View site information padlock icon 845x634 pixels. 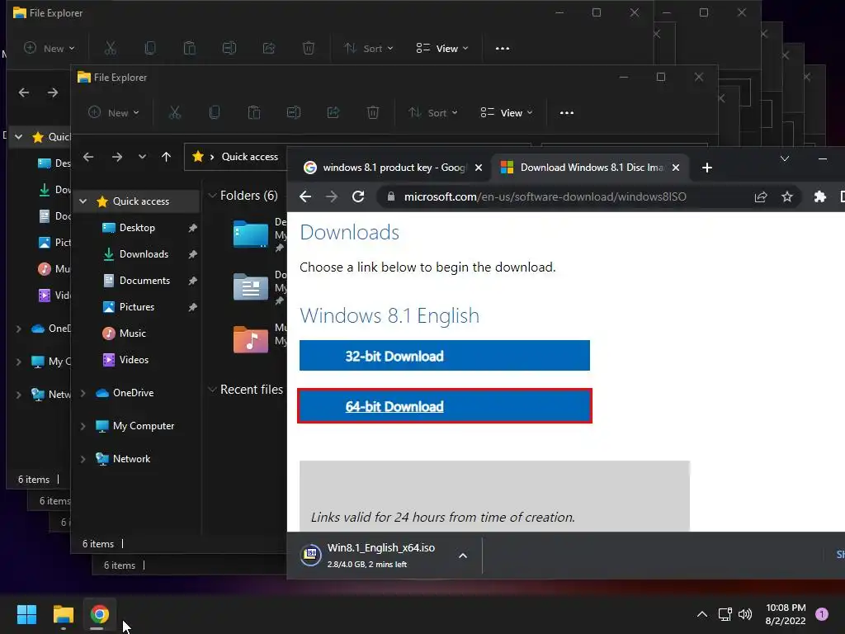click(x=390, y=196)
